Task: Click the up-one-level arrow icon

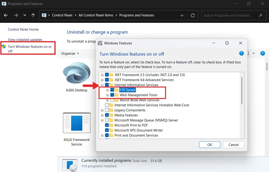Action: coord(33,15)
